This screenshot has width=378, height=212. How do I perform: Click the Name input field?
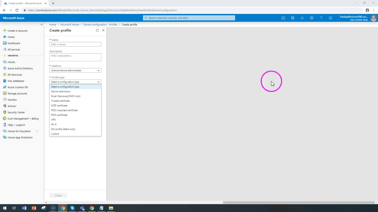(75, 44)
